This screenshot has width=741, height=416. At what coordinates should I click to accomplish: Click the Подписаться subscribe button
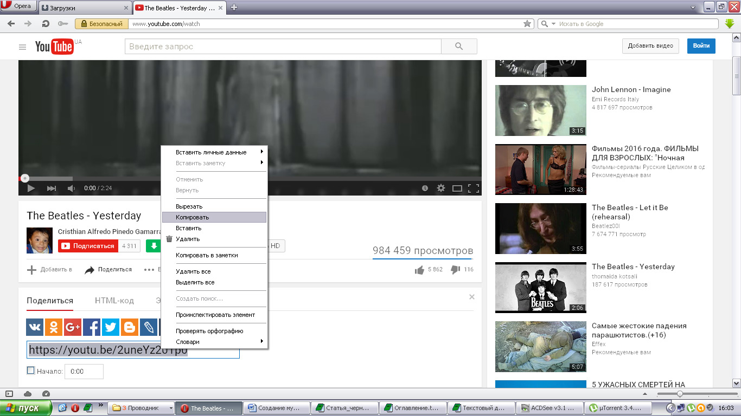tap(88, 246)
